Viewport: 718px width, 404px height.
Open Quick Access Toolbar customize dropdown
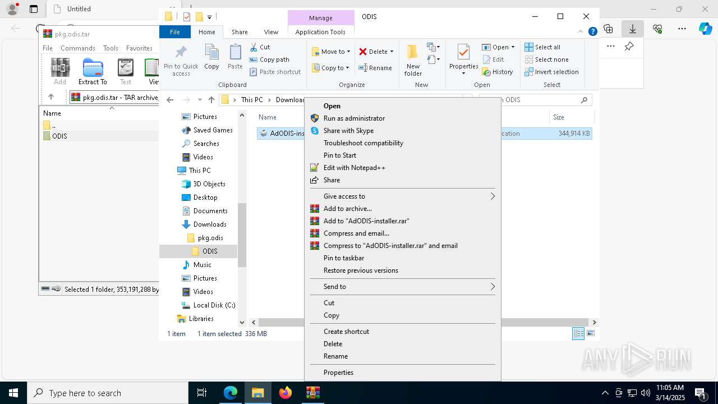tap(209, 17)
